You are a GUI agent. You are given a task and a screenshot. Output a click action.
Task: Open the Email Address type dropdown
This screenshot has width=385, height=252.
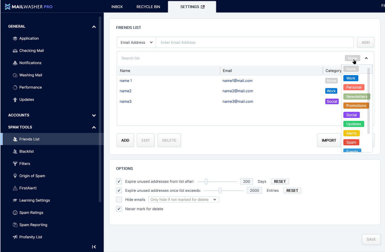click(x=136, y=42)
